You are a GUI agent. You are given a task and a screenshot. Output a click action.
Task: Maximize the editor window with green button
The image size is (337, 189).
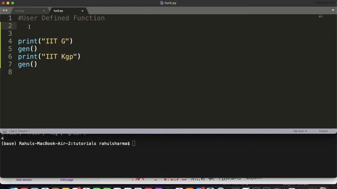coord(13,3)
